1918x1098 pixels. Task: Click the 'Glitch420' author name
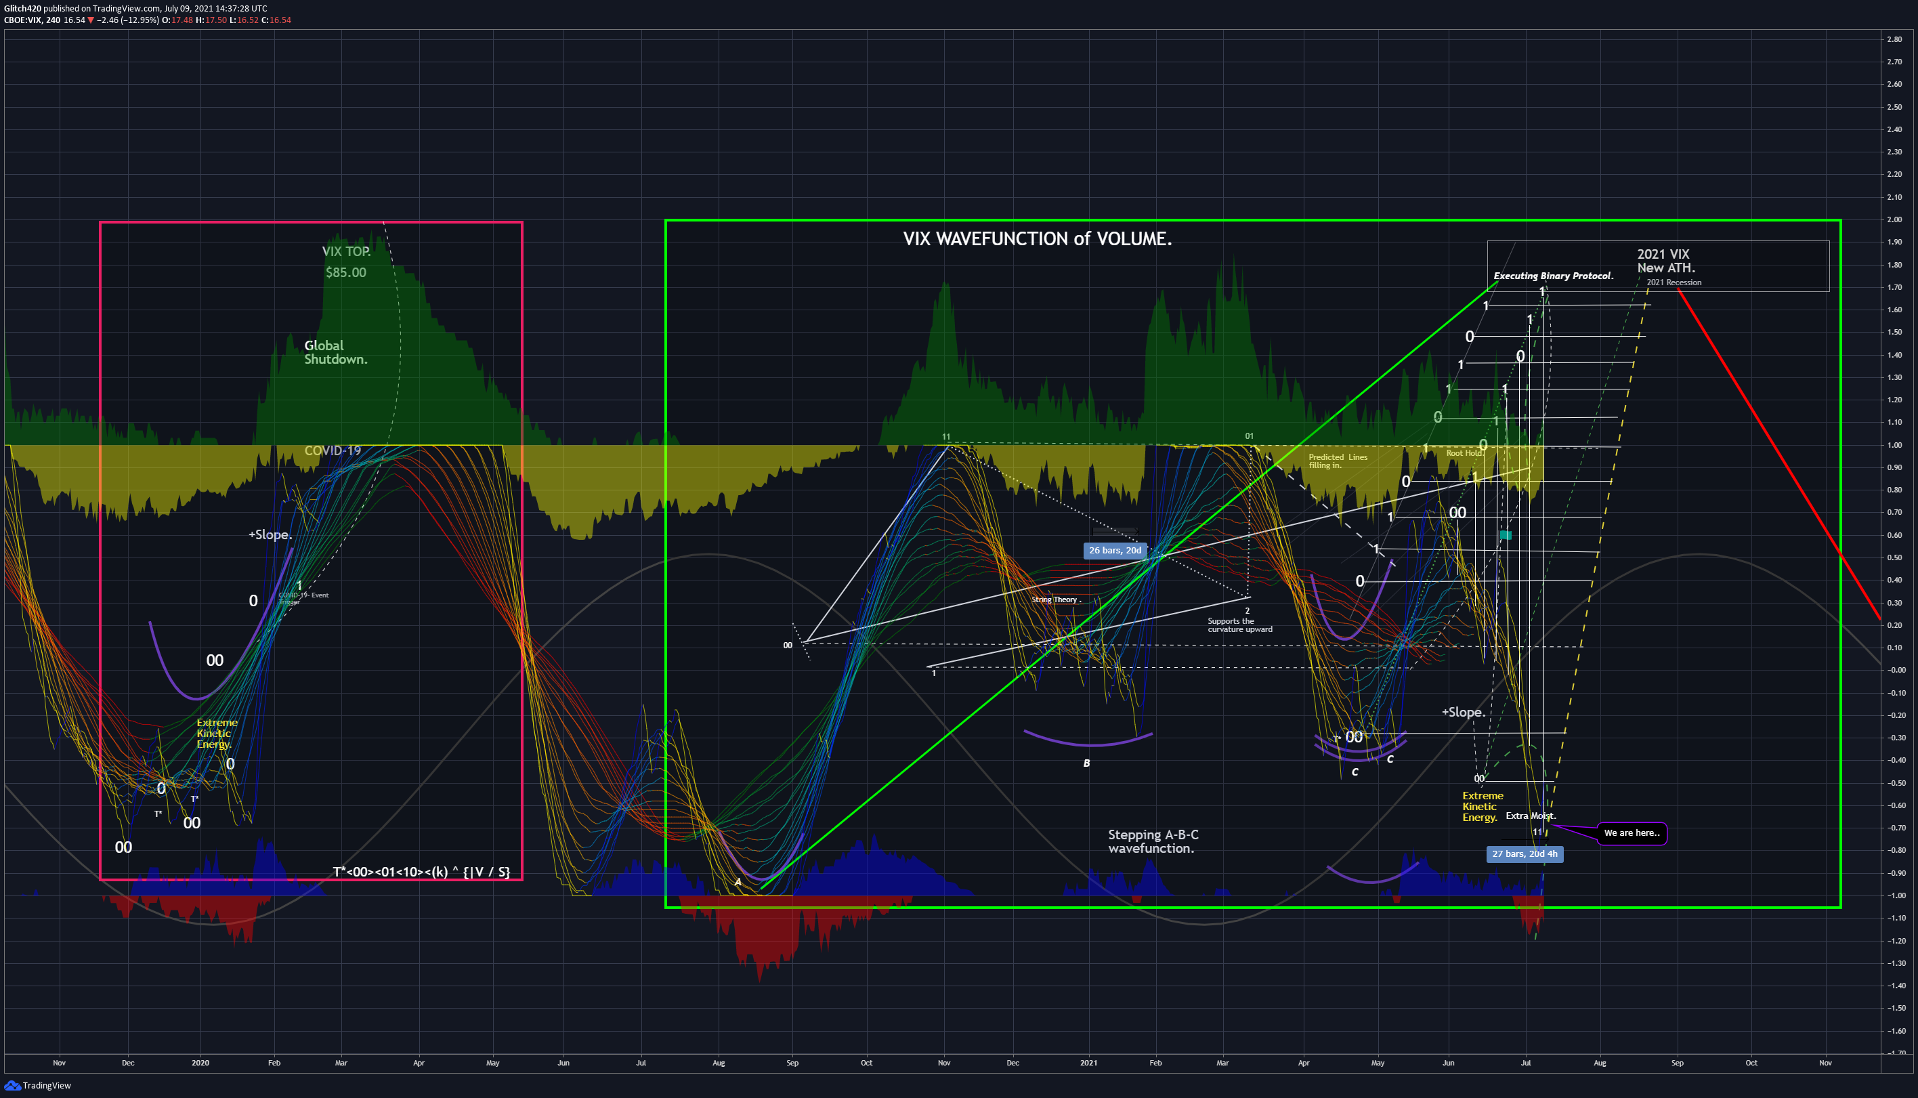(22, 8)
